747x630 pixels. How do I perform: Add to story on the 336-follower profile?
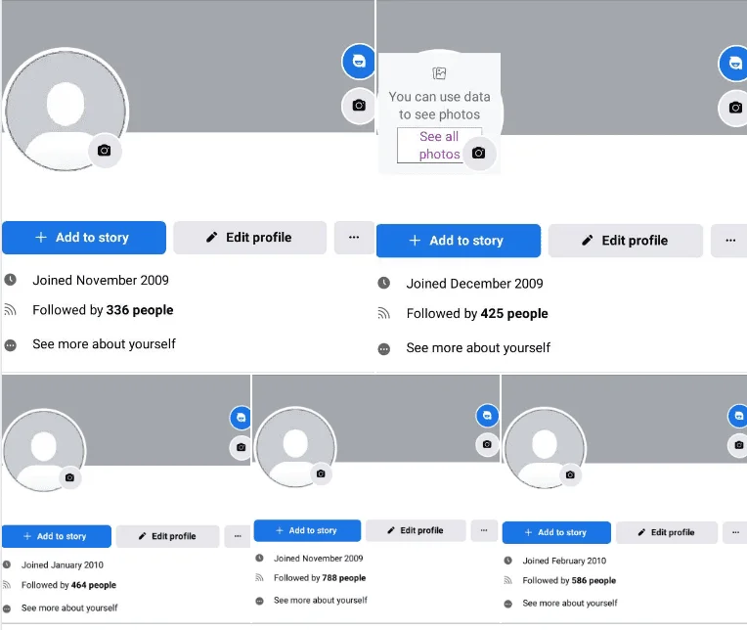(84, 238)
